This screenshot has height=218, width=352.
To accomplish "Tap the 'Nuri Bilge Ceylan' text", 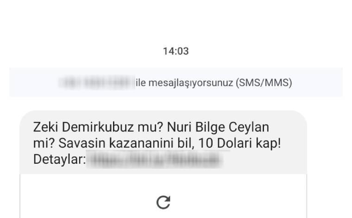I will click(218, 128).
